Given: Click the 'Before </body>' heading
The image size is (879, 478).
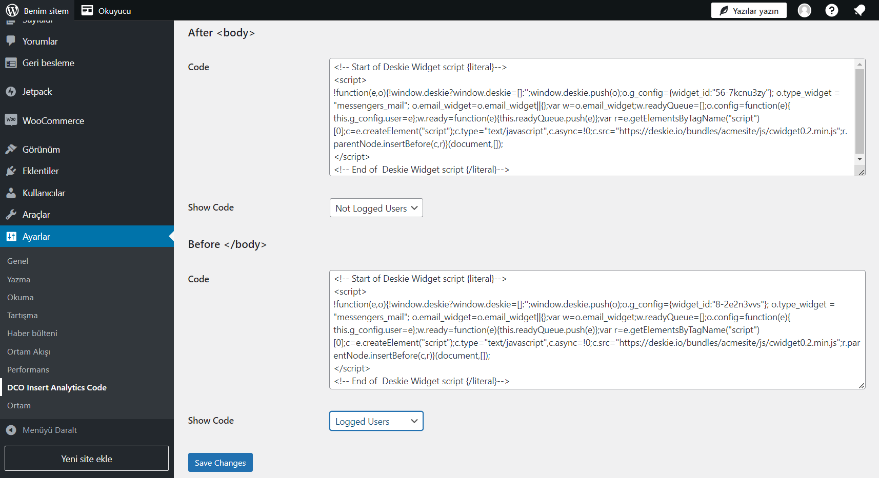Looking at the screenshot, I should (x=227, y=244).
